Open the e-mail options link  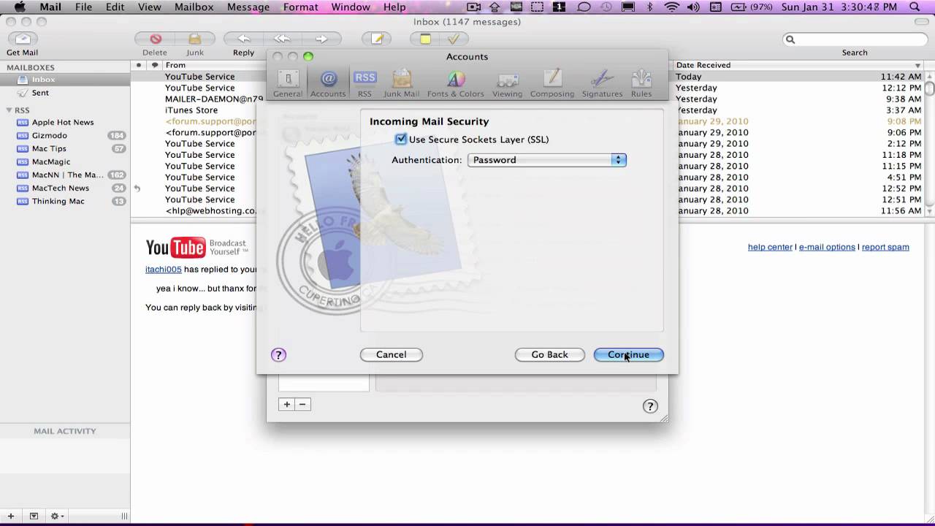pyautogui.click(x=827, y=247)
